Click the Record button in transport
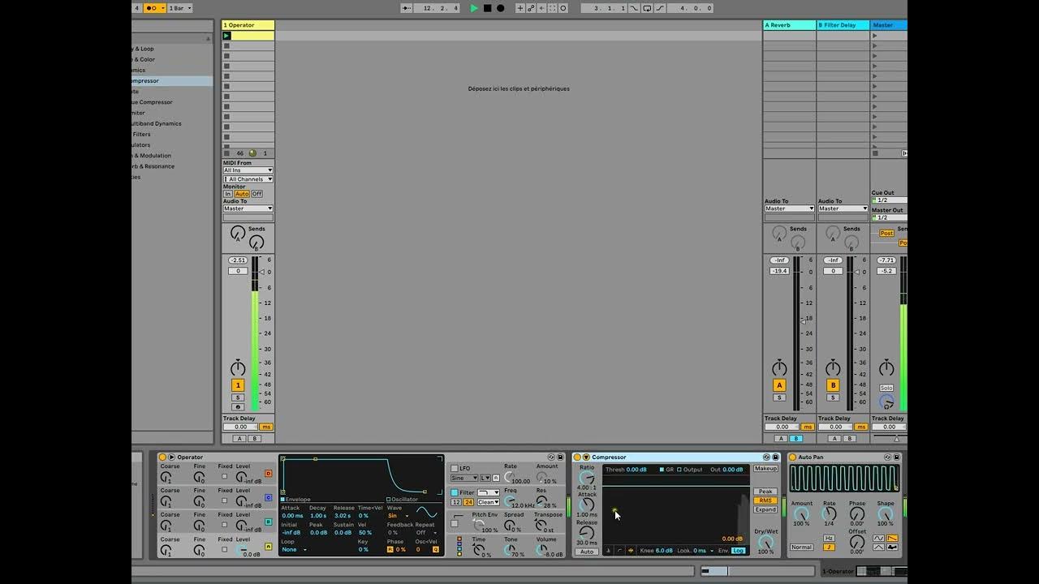The image size is (1039, 584). [x=500, y=8]
